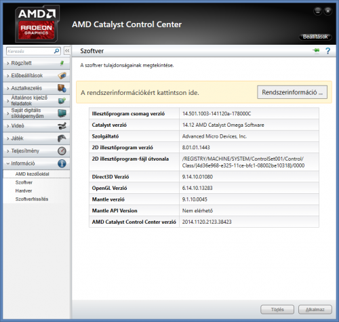Click Direct3D version 9.14.10.01080

coord(197,177)
